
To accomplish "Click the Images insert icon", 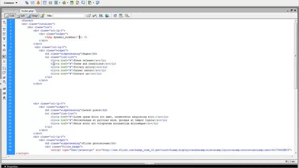I will point(56,3).
